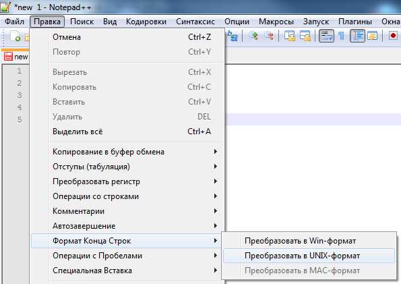Click the Zoom In toolbar icon
This screenshot has width=401, height=284.
pyautogui.click(x=253, y=36)
